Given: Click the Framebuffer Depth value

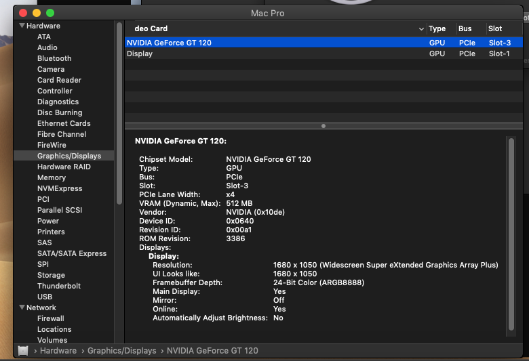Looking at the screenshot, I should click(x=319, y=282).
